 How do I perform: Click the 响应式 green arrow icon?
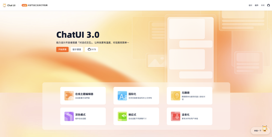pos(122,116)
